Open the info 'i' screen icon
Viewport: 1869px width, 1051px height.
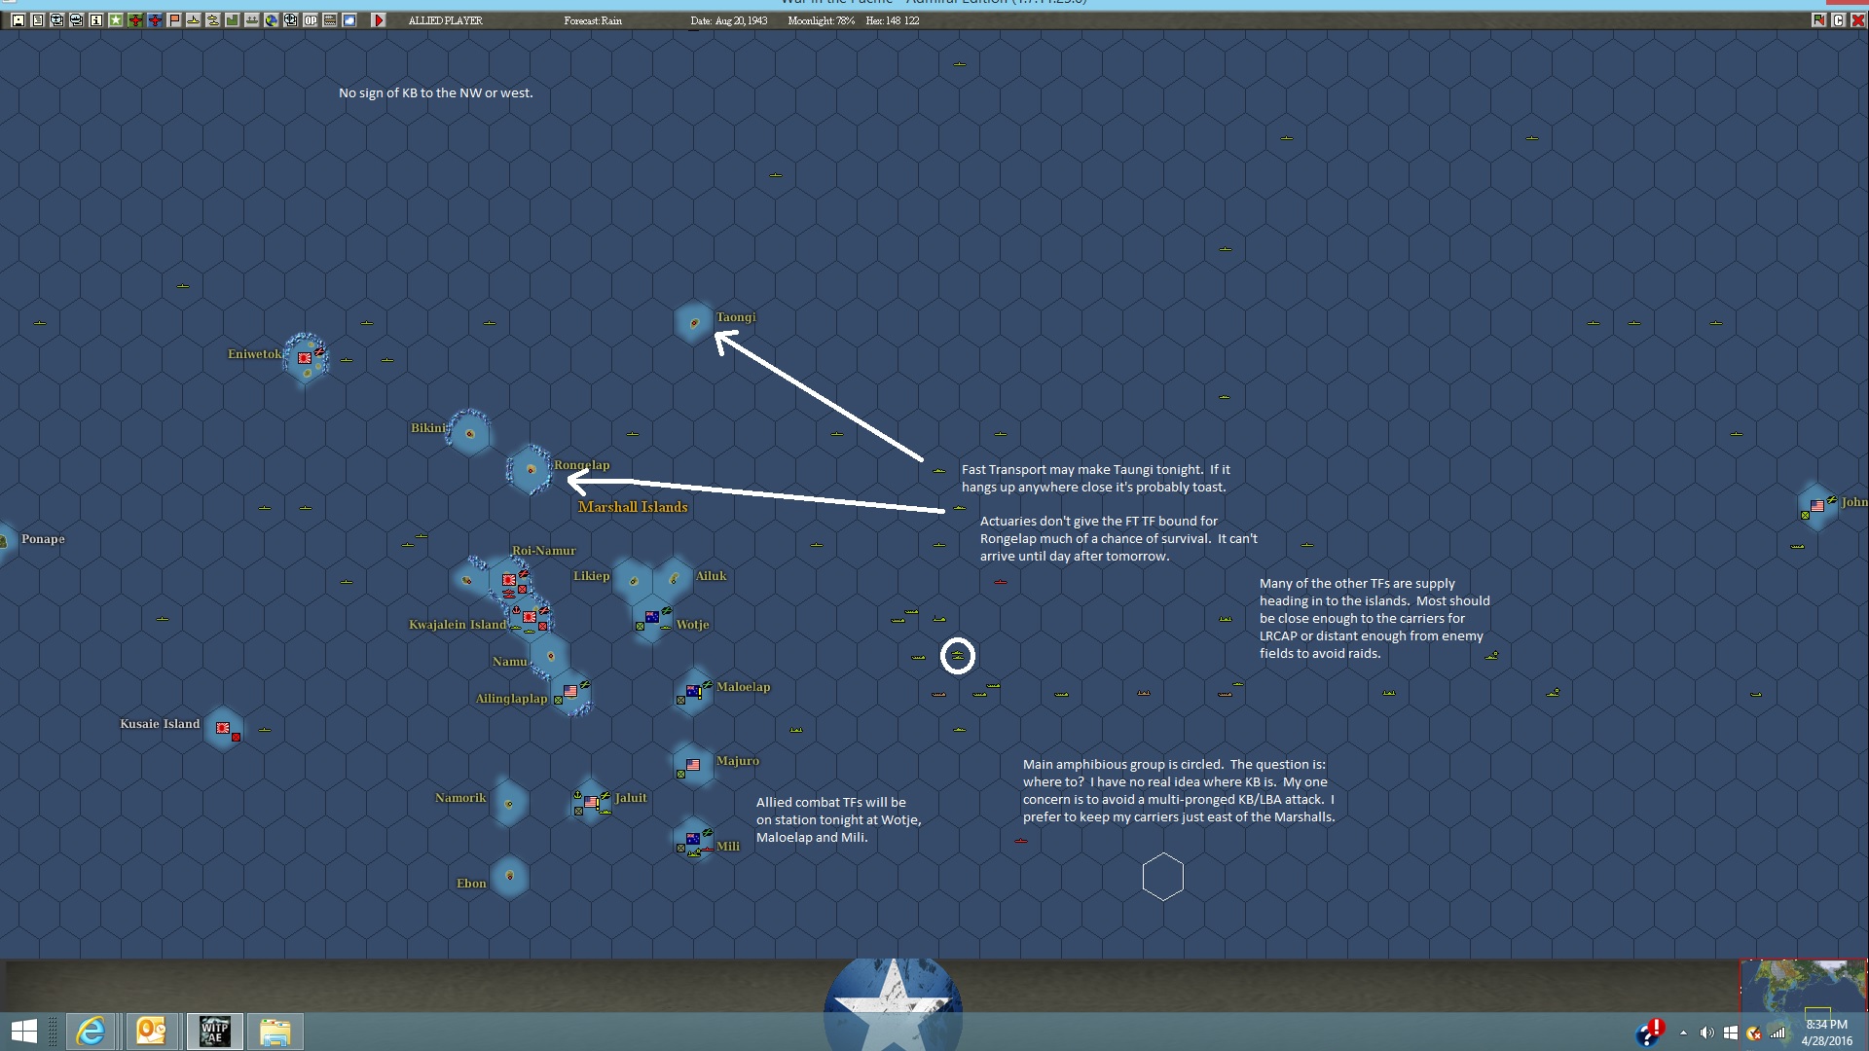pos(96,20)
